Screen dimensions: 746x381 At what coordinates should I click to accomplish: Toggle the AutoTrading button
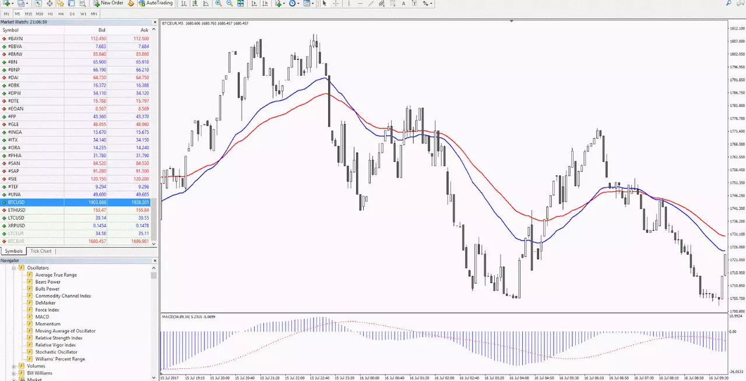coord(155,3)
